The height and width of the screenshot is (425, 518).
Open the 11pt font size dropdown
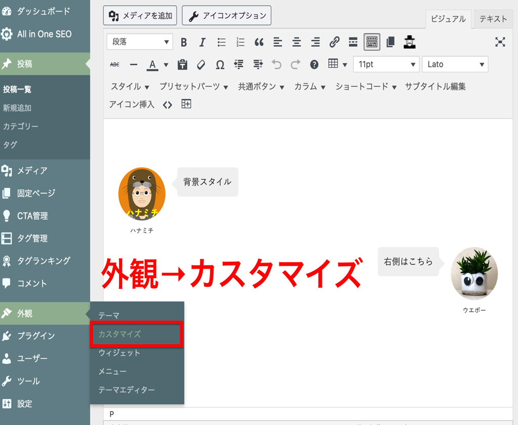click(x=386, y=64)
